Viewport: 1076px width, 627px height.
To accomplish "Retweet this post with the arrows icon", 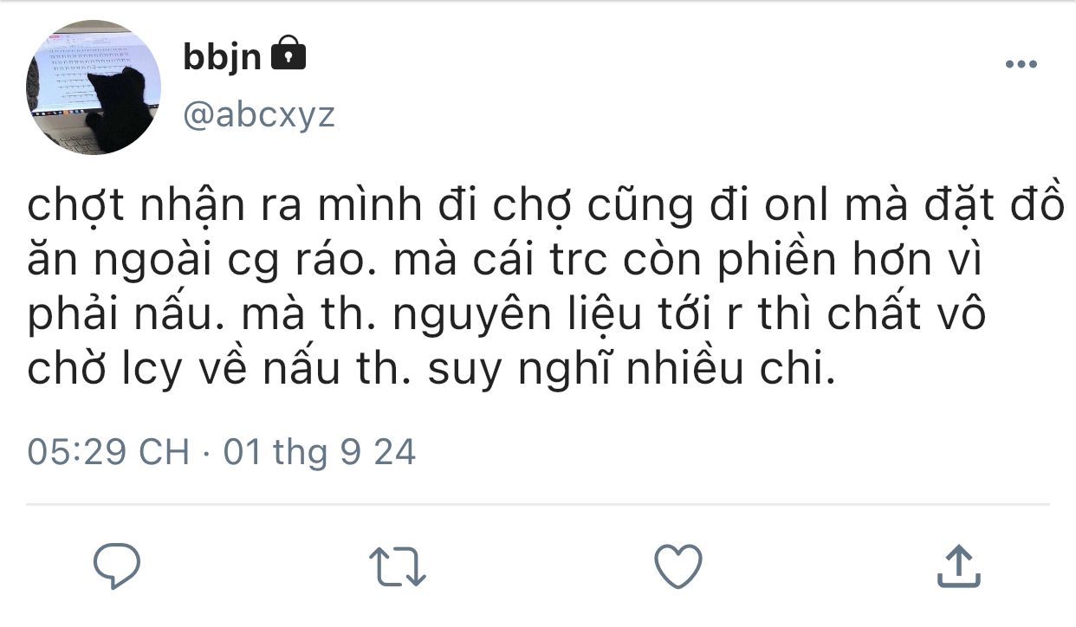I will 399,567.
